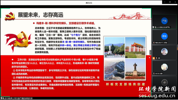Image resolution: width=178 pixels, height=100 pixels.
Task: Select 思佳's blue avatar tile
Action: [x=164, y=36]
